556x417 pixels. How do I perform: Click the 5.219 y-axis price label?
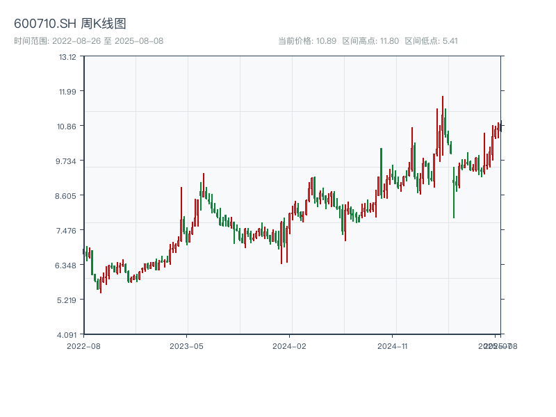67,300
